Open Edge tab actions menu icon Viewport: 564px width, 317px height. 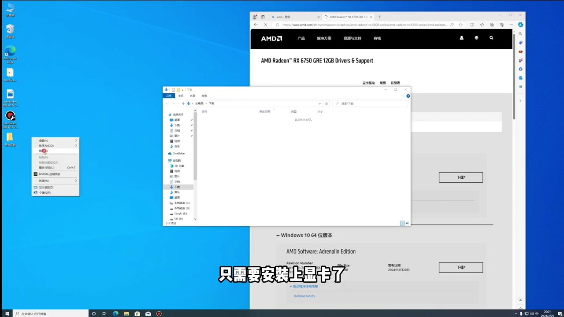point(263,17)
